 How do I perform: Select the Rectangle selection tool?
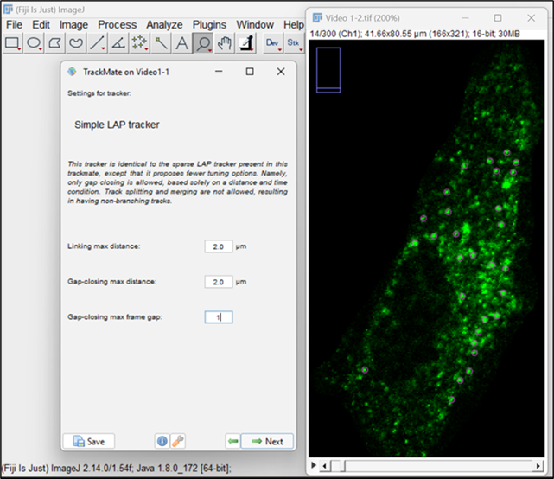coord(12,43)
